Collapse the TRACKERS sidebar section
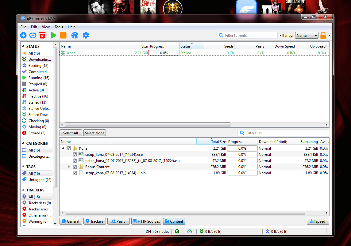This screenshot has height=246, width=351. pyautogui.click(x=23, y=190)
